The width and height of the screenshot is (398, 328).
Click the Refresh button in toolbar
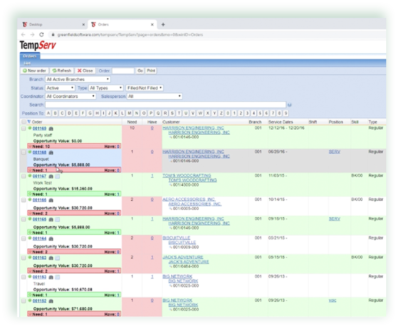62,71
